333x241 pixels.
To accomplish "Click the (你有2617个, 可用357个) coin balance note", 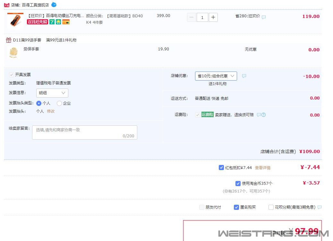I will (246, 191).
